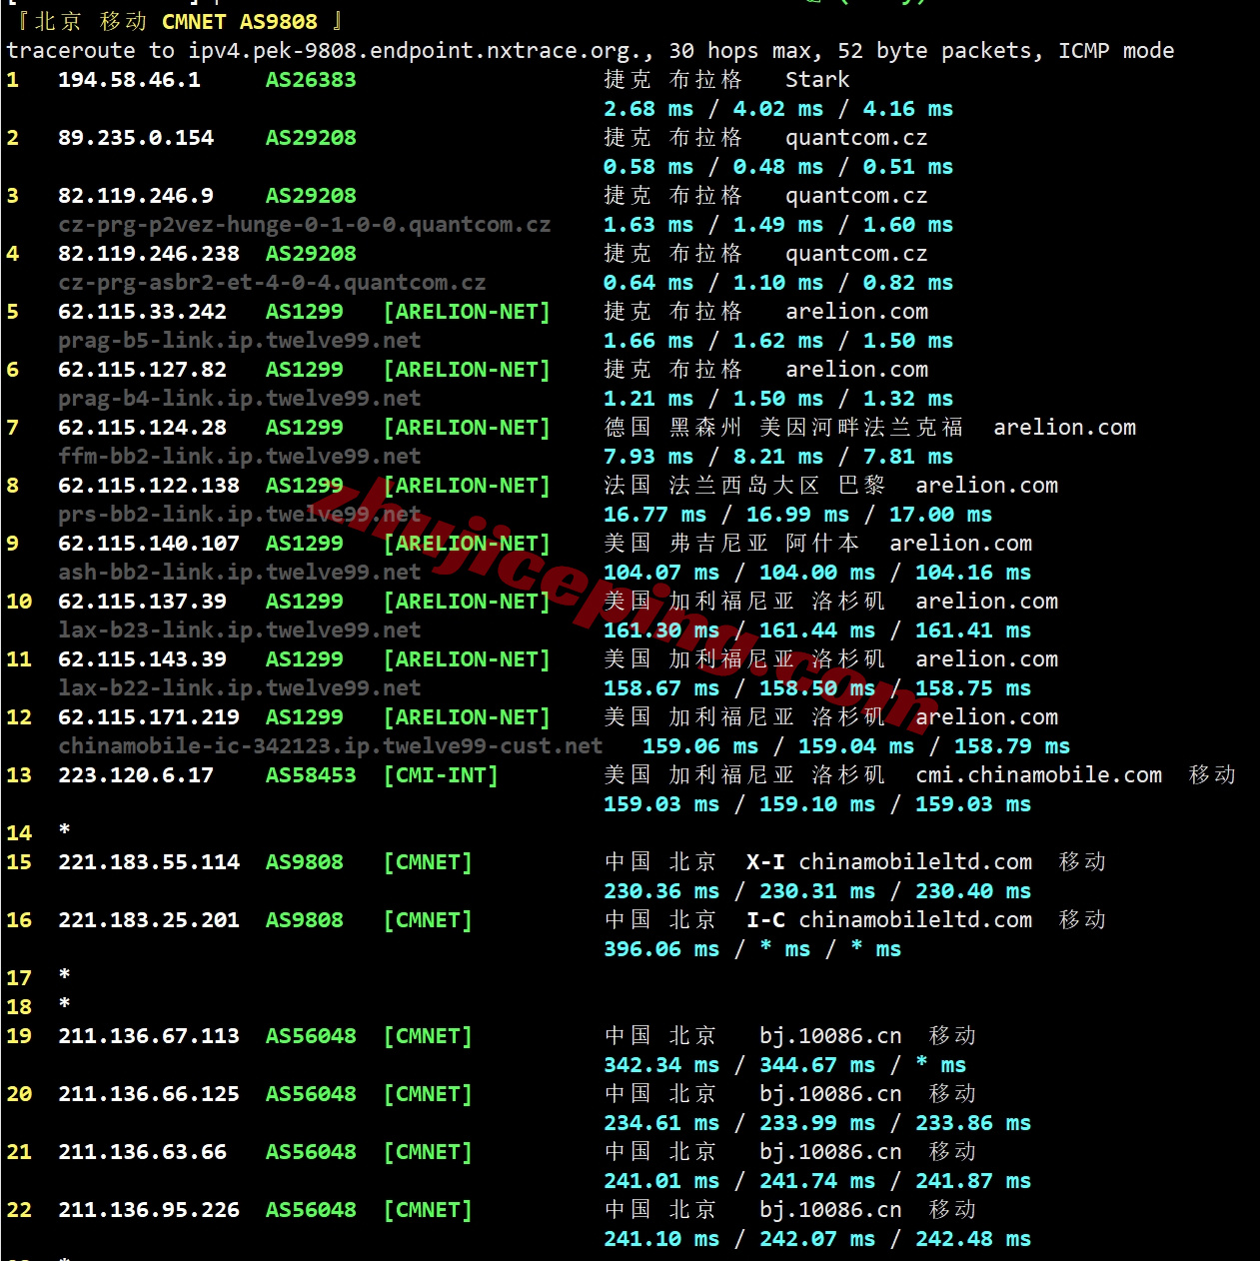
Task: Select latency 230.36 ms on hop 15
Action: [x=661, y=891]
